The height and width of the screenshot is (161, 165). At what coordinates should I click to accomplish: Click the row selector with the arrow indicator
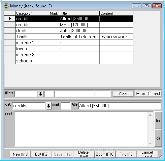[x=10, y=18]
